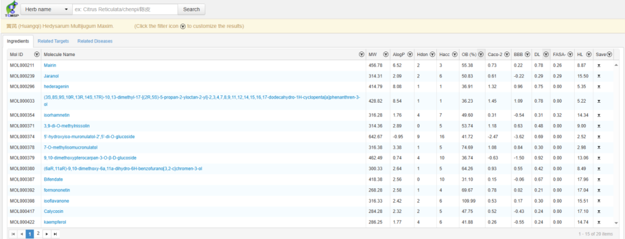Click the herb search input field
This screenshot has width=625, height=239.
[124, 9]
